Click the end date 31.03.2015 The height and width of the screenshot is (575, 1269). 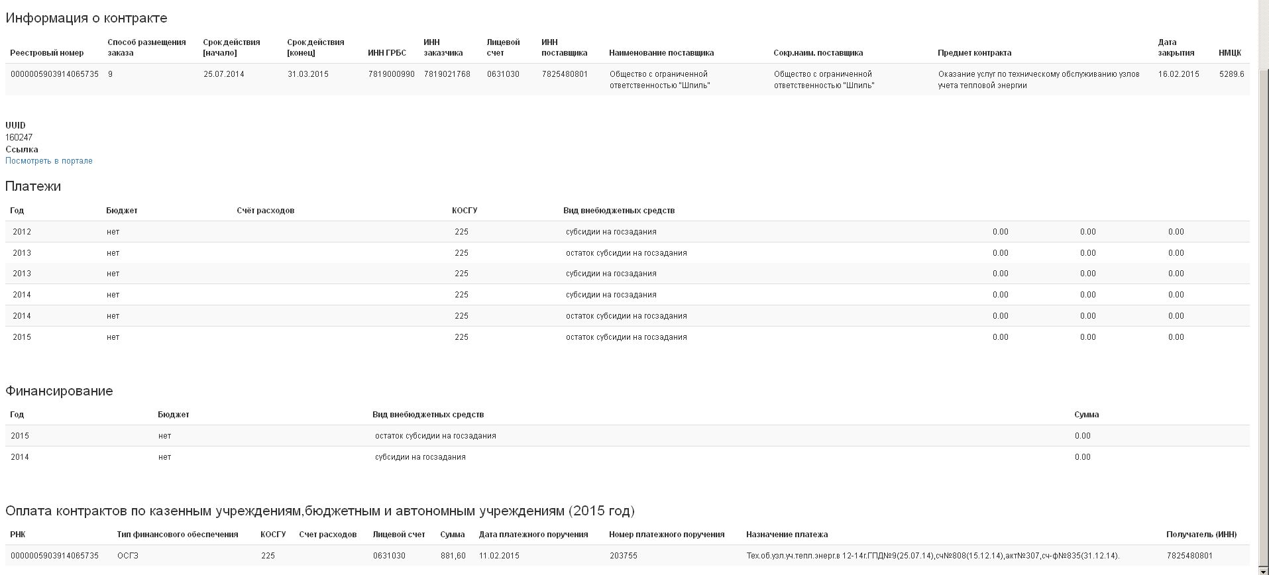tap(308, 74)
